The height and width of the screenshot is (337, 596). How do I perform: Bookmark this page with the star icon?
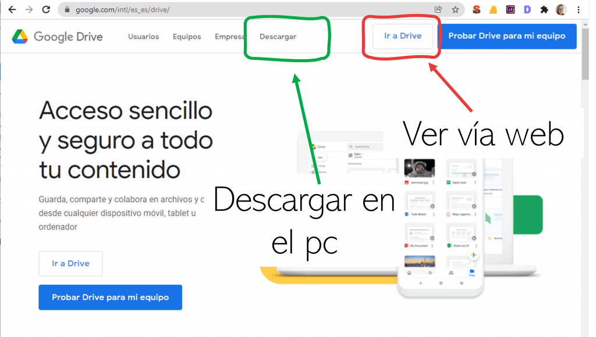point(455,9)
